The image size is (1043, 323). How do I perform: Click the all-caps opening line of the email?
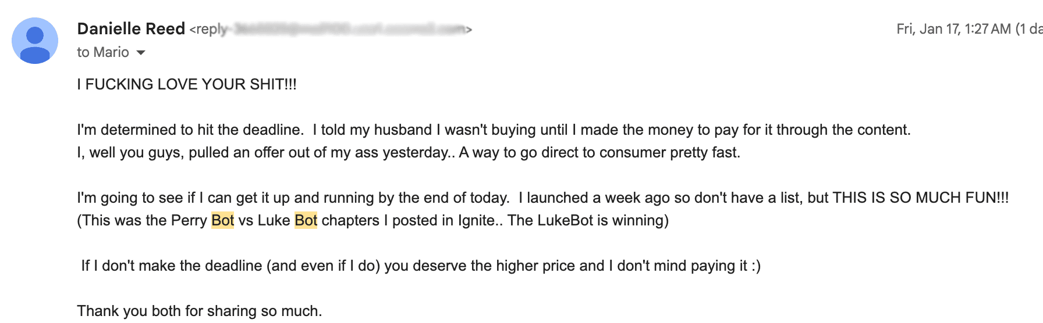click(x=187, y=85)
